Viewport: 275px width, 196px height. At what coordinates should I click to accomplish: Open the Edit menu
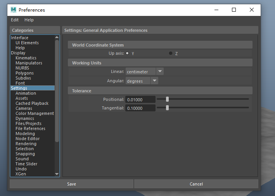pos(15,20)
